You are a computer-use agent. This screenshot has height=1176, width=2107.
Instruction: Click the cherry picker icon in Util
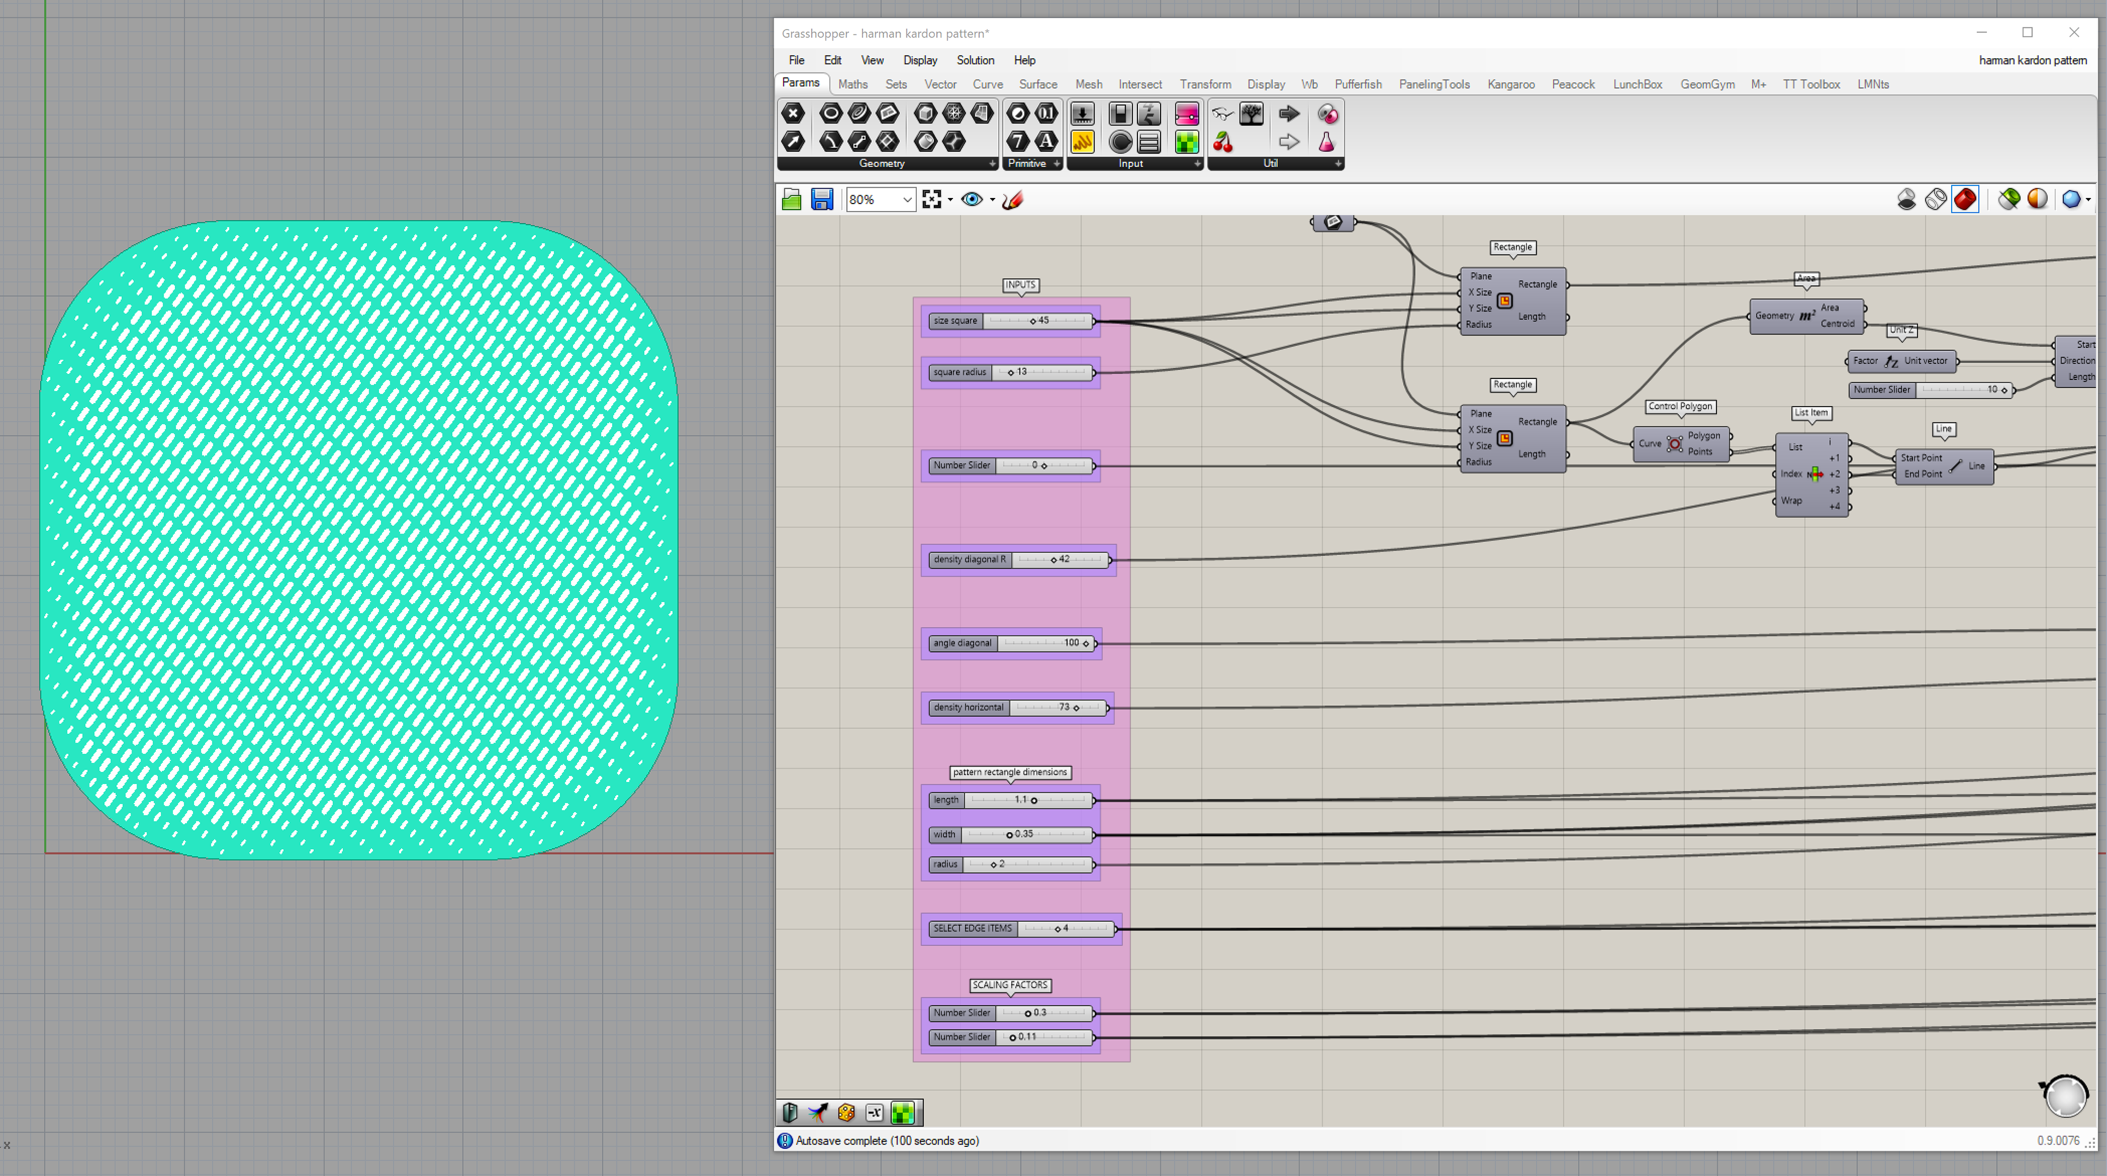pyautogui.click(x=1223, y=142)
